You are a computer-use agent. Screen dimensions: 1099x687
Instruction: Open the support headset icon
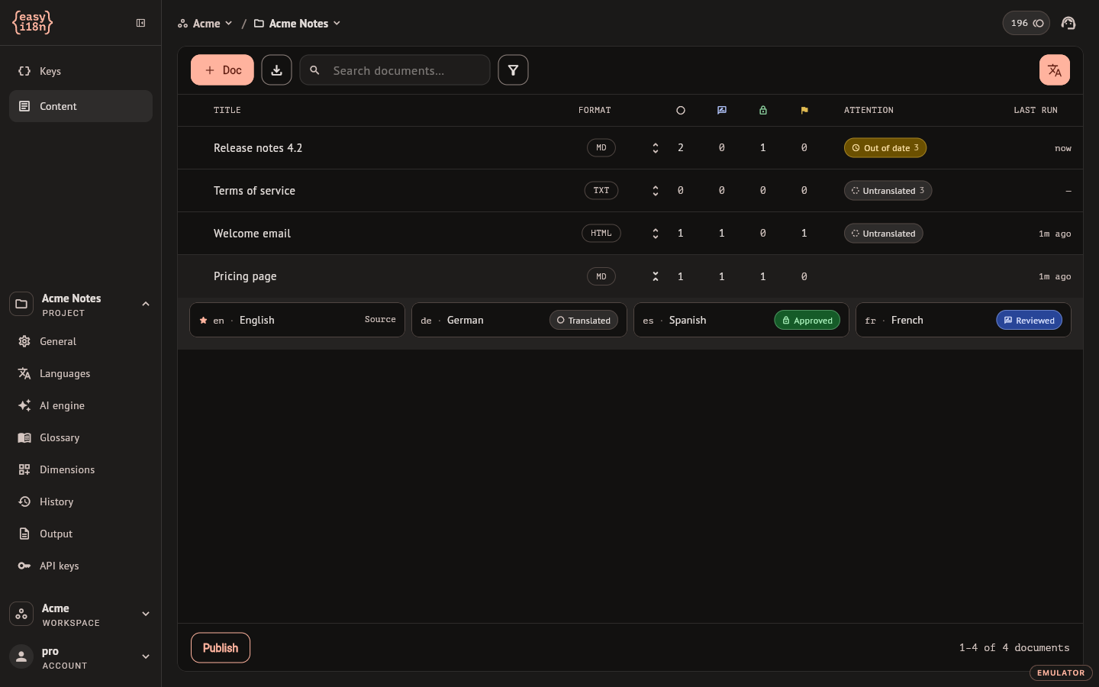(1068, 23)
